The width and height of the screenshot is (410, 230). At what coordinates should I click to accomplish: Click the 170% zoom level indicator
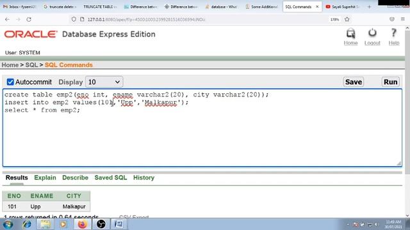[334, 19]
